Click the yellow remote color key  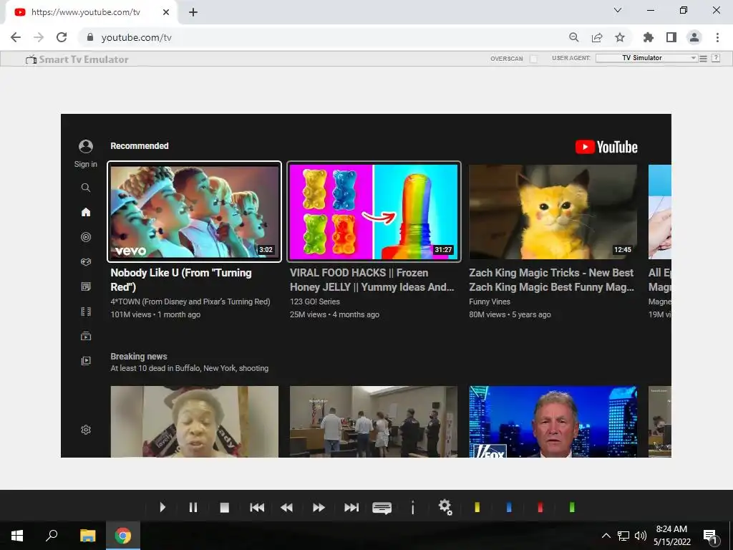[x=477, y=507]
